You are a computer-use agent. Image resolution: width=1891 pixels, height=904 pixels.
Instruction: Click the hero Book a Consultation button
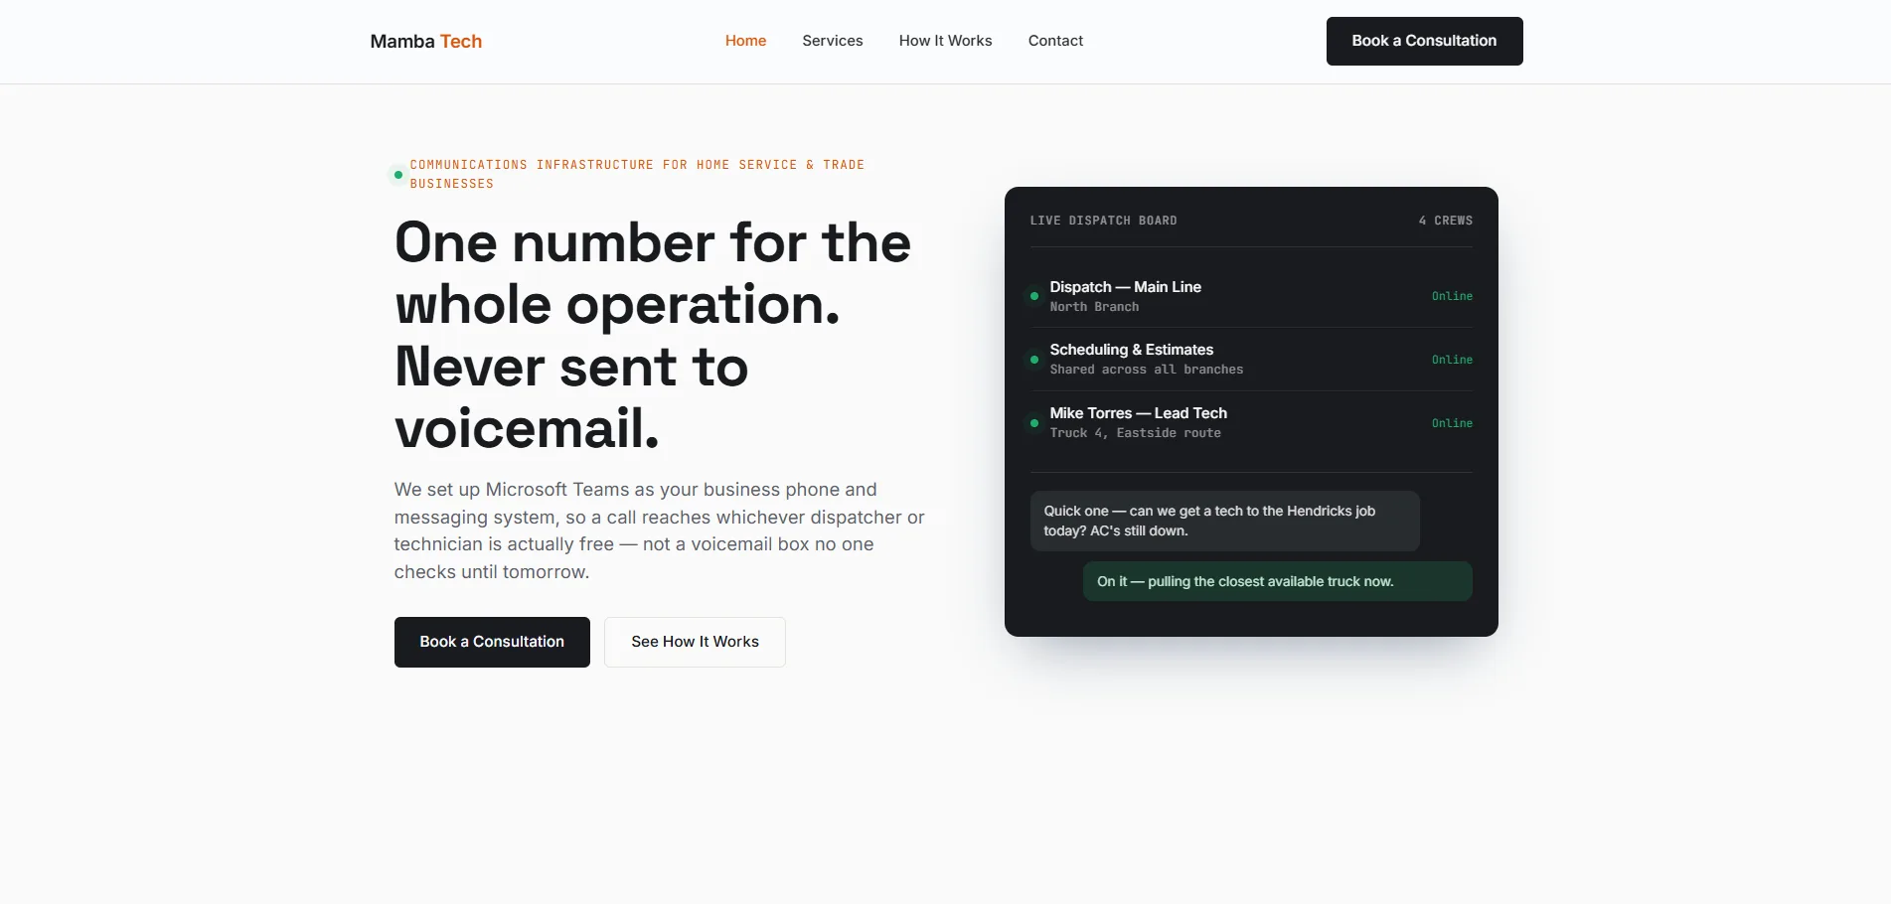pos(492,642)
